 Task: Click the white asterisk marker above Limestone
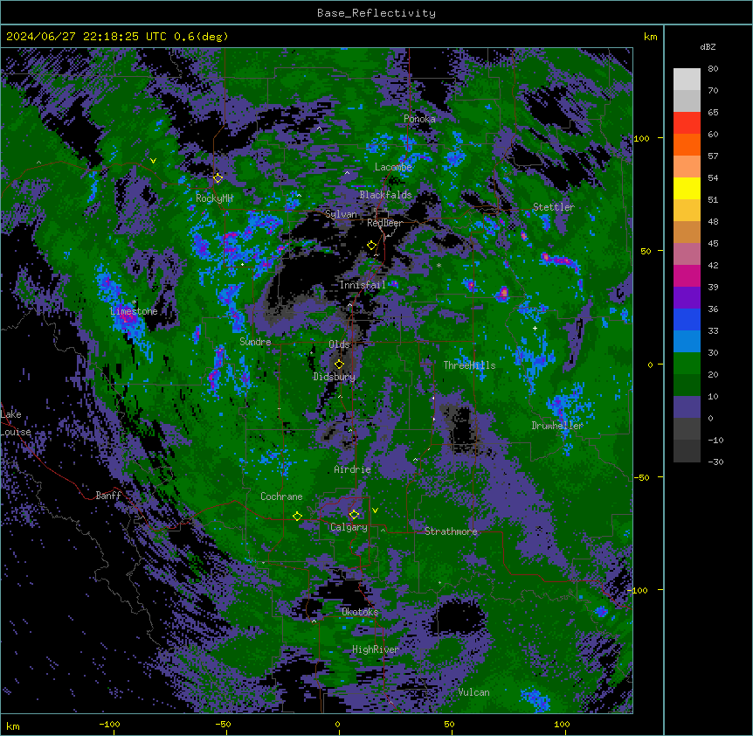click(x=134, y=302)
